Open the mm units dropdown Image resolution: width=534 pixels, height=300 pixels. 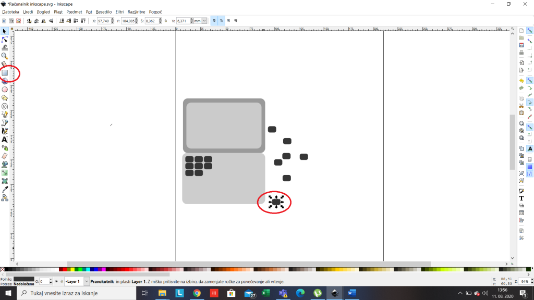click(204, 21)
